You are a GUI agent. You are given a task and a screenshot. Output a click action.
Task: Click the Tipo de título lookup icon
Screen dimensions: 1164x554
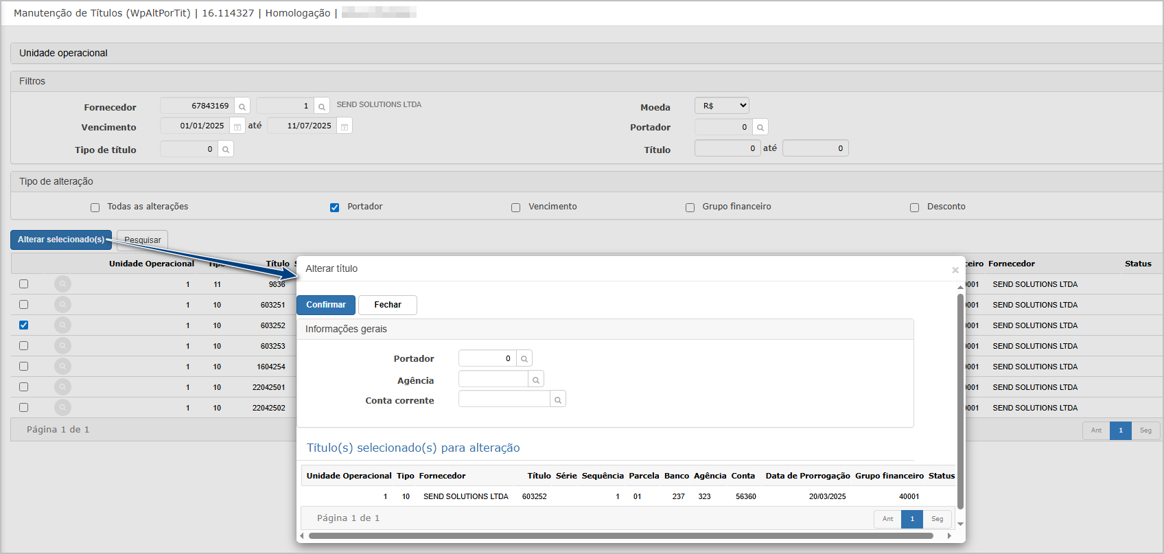(226, 149)
